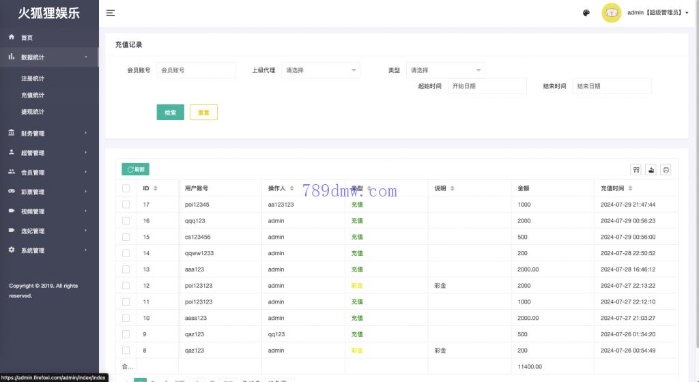The width and height of the screenshot is (699, 382).
Task: Open 充值统计 in the sidebar
Action: point(33,95)
